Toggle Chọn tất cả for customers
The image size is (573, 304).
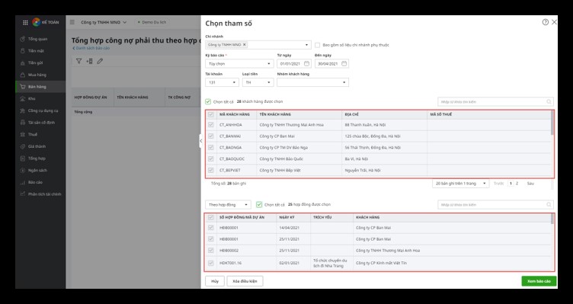pyautogui.click(x=208, y=101)
